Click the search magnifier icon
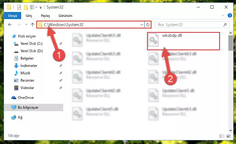 click(225, 25)
